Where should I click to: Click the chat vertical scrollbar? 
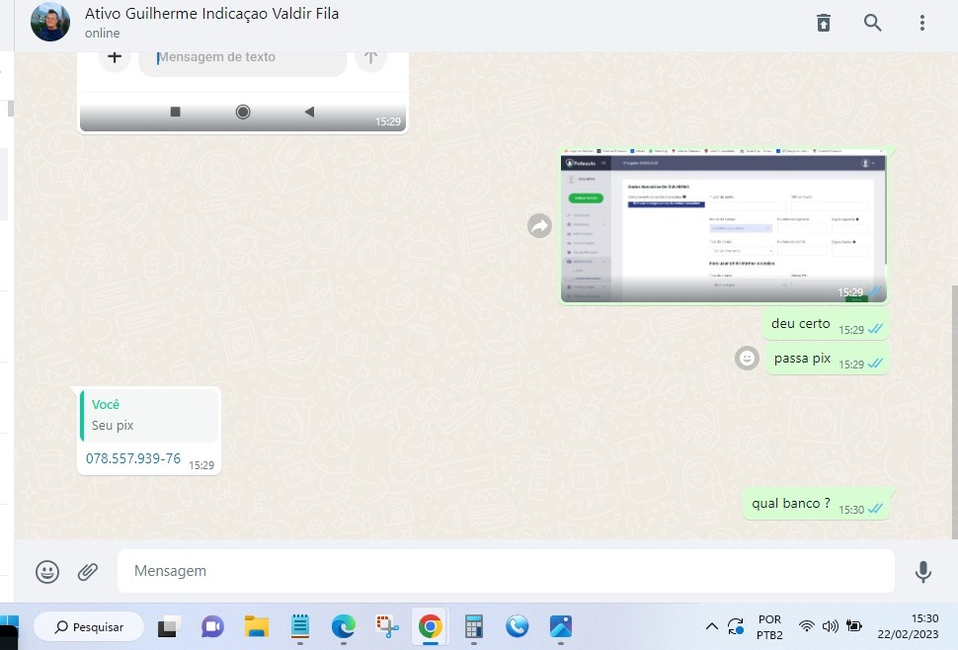[x=953, y=415]
